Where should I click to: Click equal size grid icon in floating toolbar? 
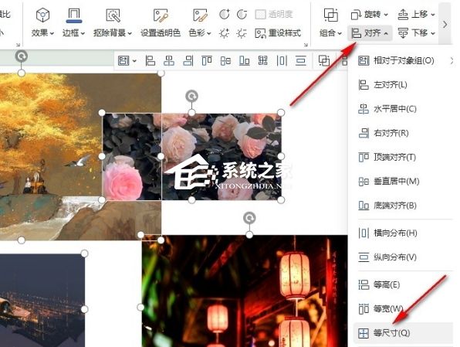coord(263,61)
